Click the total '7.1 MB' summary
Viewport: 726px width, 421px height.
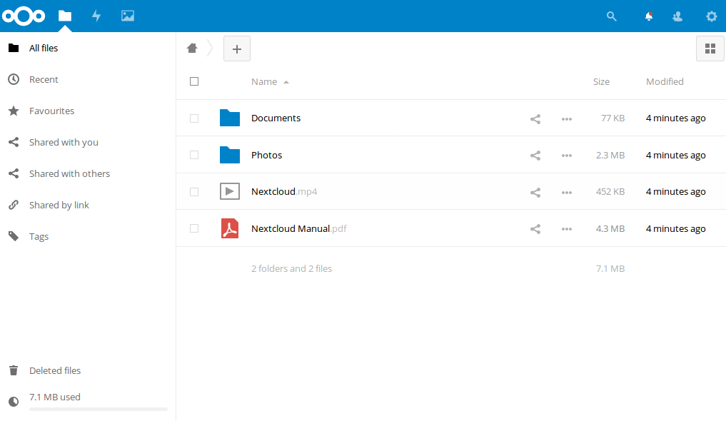pos(610,268)
